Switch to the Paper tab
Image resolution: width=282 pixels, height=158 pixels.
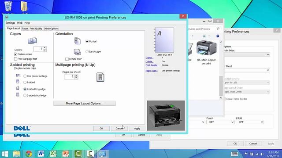25,29
